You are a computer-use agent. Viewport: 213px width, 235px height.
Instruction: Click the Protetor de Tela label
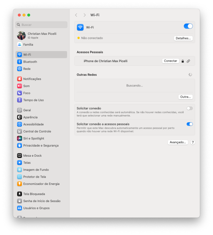(x=34, y=177)
